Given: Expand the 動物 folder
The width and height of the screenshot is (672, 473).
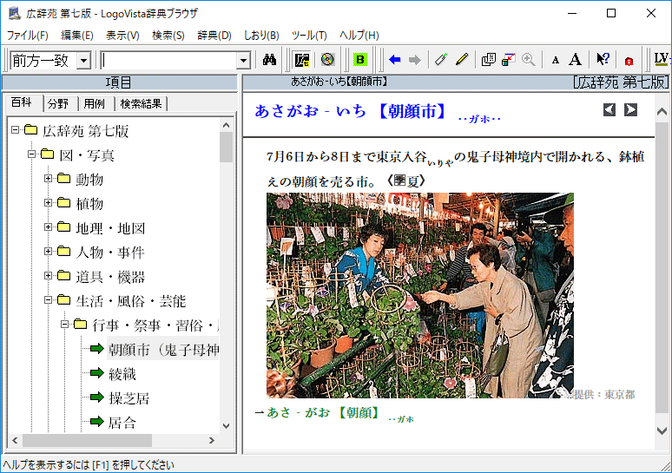Looking at the screenshot, I should coord(48,178).
